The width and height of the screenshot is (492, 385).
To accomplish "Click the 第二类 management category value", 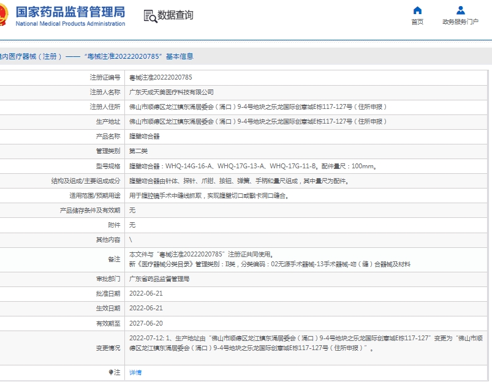I will coord(138,151).
